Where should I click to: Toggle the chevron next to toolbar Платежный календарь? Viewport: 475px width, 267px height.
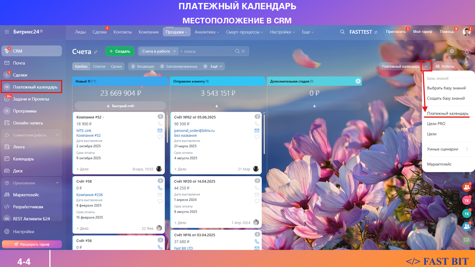coord(426,66)
